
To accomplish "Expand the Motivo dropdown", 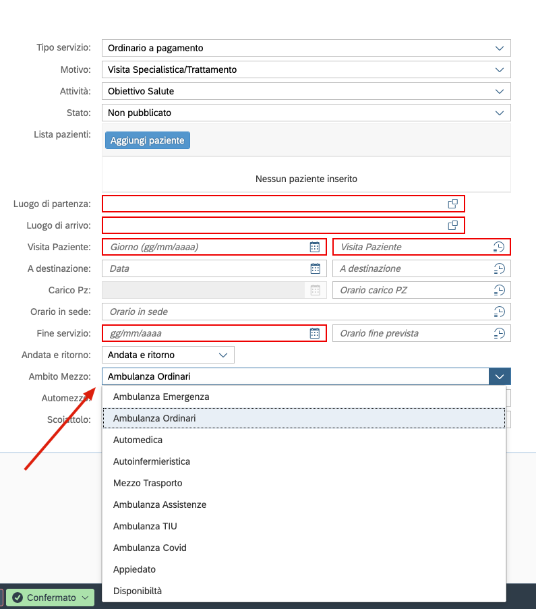I will tap(499, 69).
